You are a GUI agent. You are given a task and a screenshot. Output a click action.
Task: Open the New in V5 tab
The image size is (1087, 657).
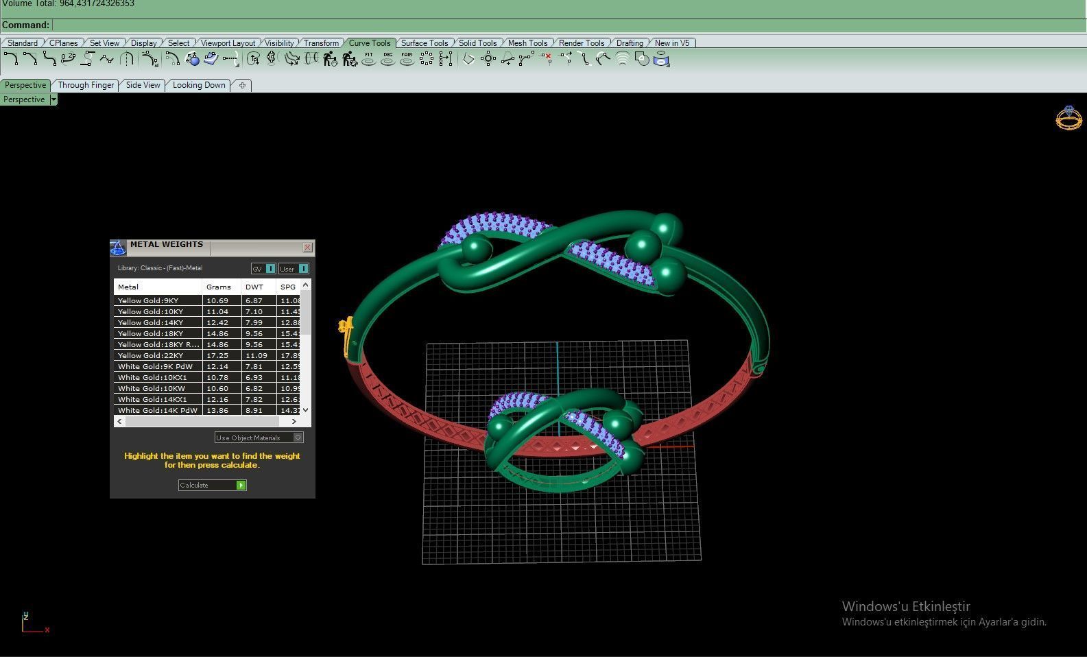(672, 43)
